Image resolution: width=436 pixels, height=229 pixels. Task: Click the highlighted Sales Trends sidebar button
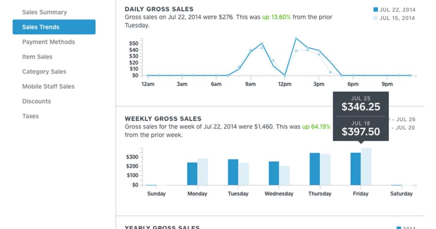click(x=54, y=27)
